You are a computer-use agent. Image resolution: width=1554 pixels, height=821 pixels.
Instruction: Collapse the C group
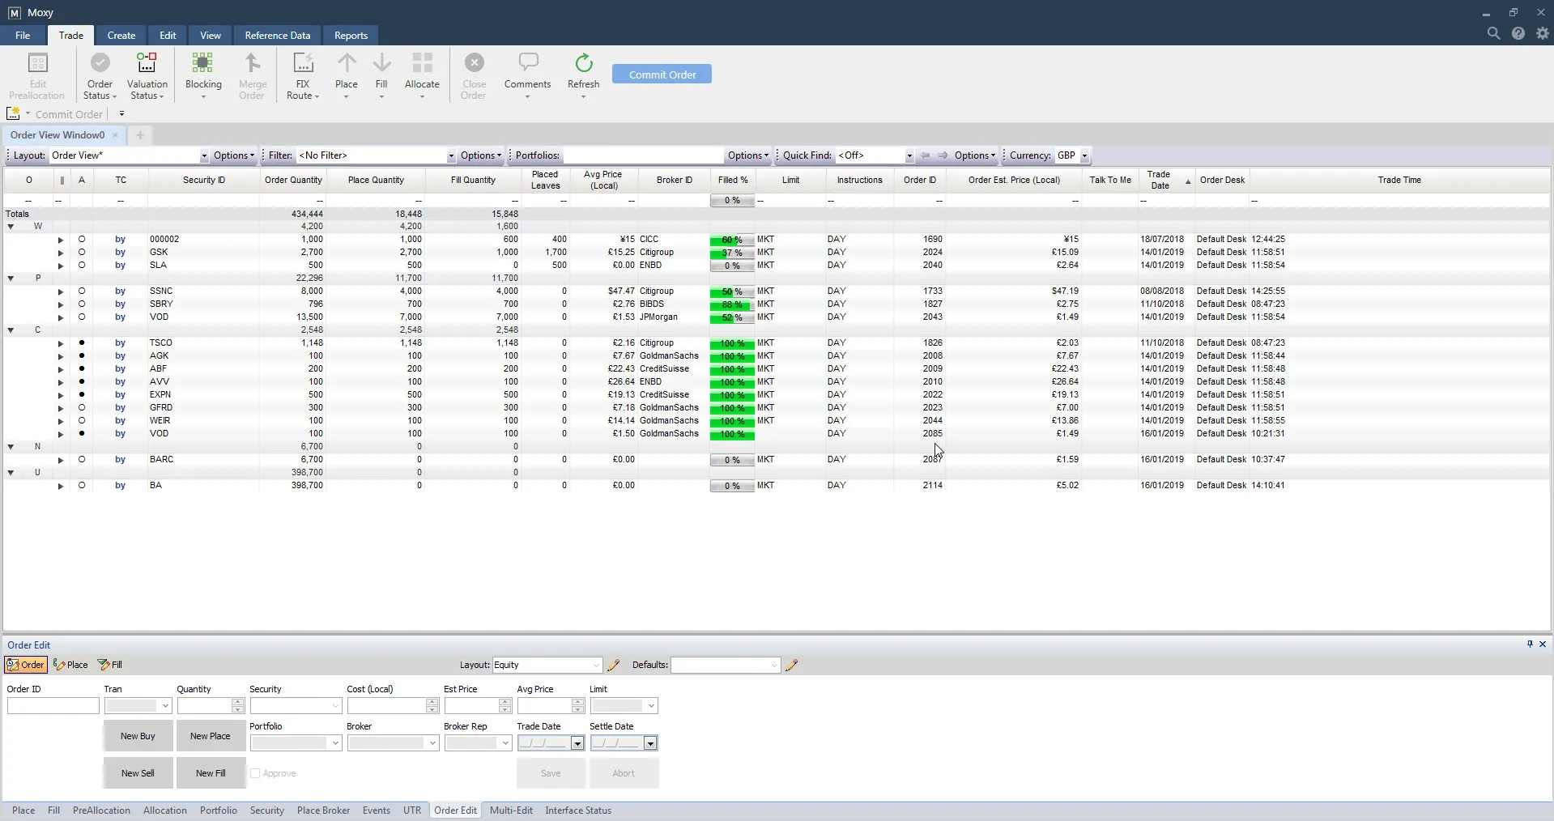11,330
